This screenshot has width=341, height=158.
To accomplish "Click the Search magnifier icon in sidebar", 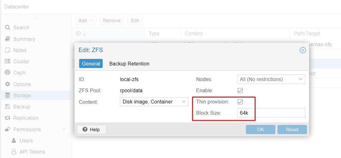I will click(8, 28).
